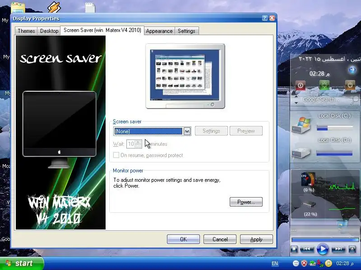Image resolution: width=361 pixels, height=270 pixels.
Task: Click the magnifier icon beside Google Search
Action: (355, 100)
